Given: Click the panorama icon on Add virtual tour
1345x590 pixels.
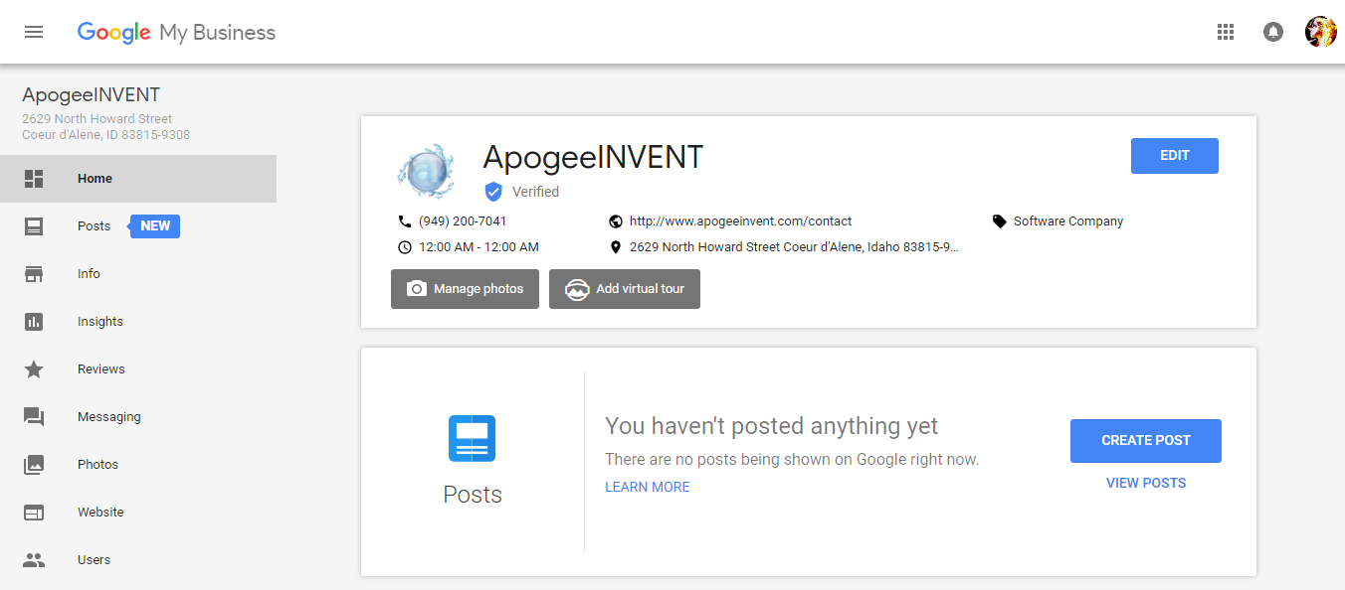Looking at the screenshot, I should pyautogui.click(x=577, y=289).
